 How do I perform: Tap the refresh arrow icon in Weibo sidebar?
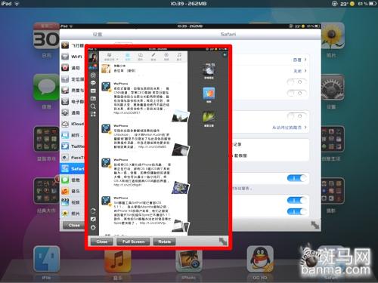coord(93,211)
